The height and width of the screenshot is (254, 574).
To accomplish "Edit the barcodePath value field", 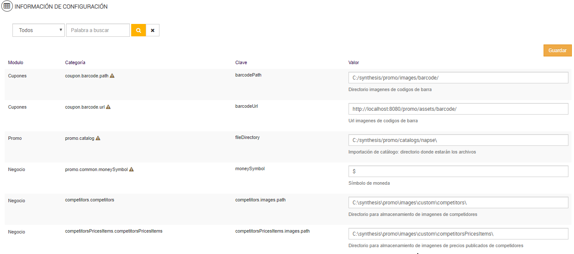I will (x=458, y=78).
